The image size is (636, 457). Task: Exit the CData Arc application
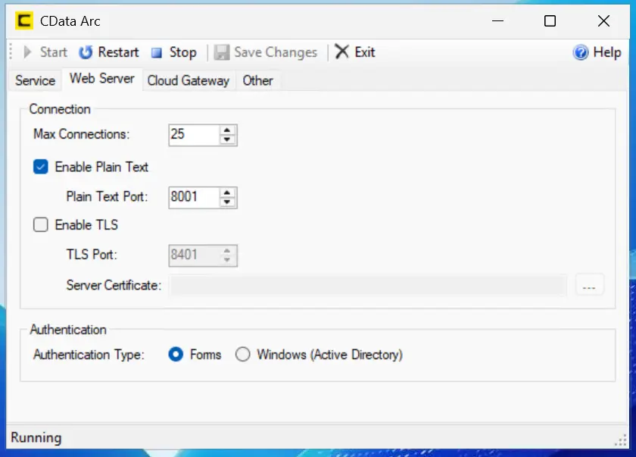click(x=355, y=52)
